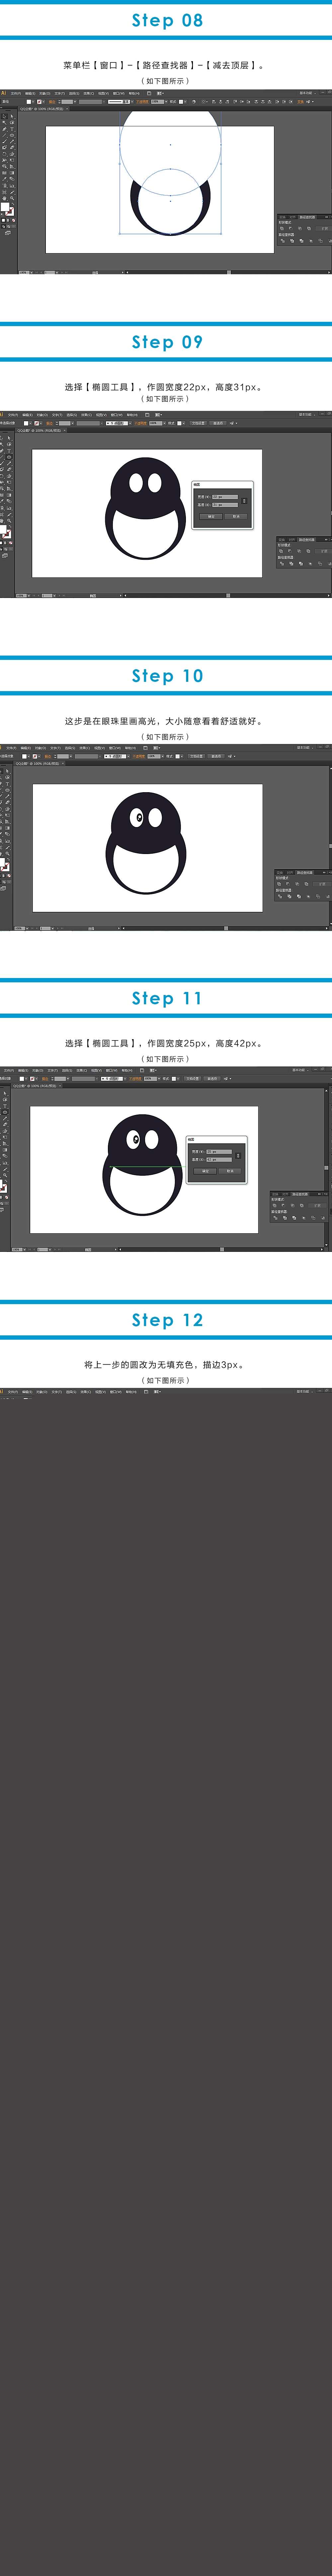Switch to 路径查找器 tab in Step 08 panel
This screenshot has height=2576, width=332.
point(307,217)
